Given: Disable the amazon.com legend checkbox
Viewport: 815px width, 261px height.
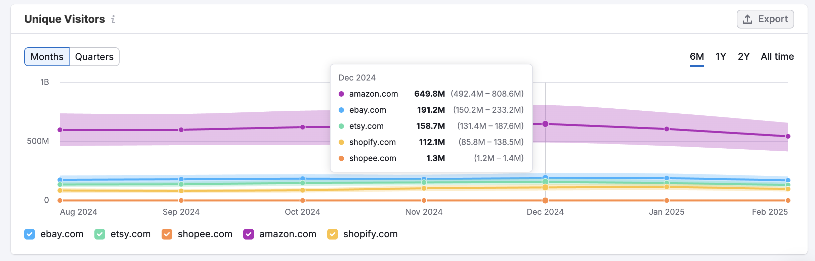Looking at the screenshot, I should click(x=249, y=234).
